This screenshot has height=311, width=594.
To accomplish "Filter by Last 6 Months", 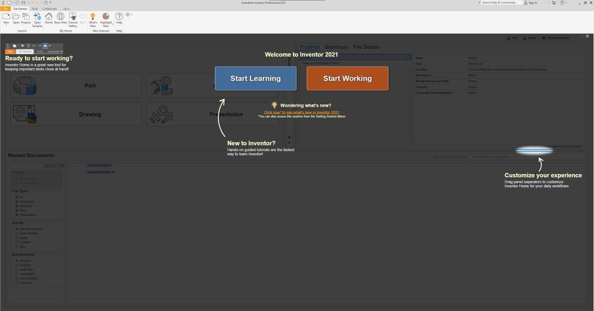I will [x=17, y=278].
